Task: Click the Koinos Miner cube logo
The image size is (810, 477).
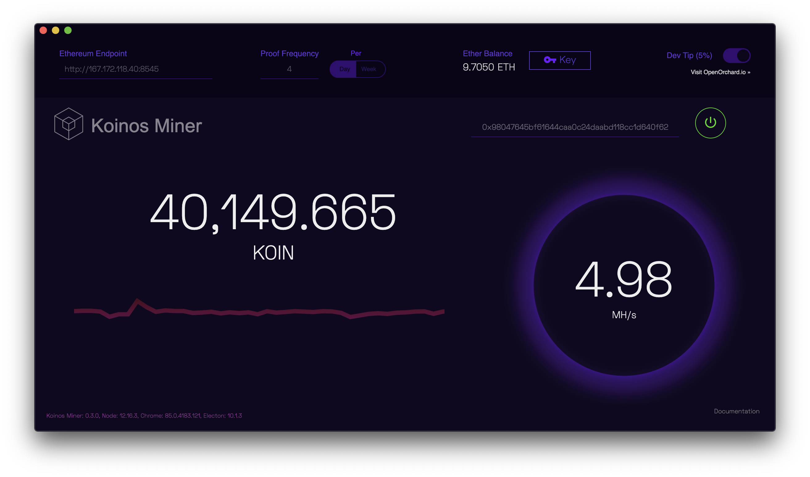Action: click(68, 124)
